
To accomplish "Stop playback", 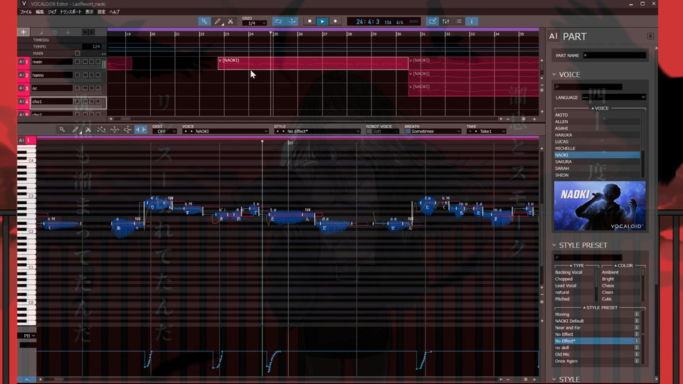I will coord(309,21).
